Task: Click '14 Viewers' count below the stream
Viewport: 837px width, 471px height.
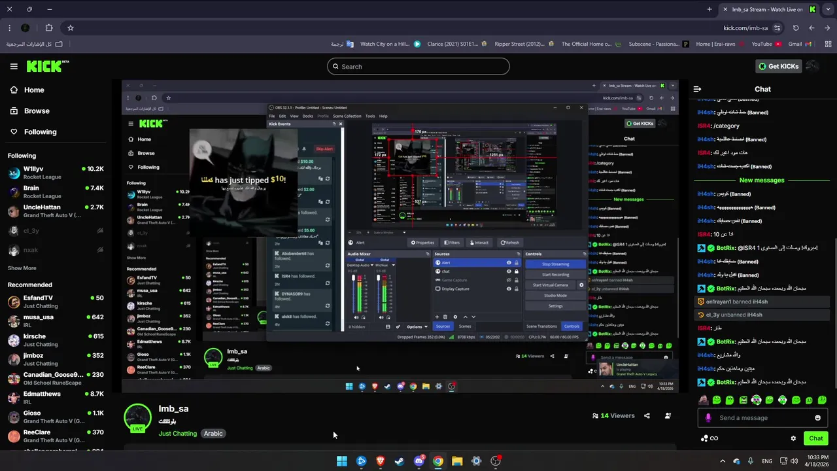Action: coord(613,415)
